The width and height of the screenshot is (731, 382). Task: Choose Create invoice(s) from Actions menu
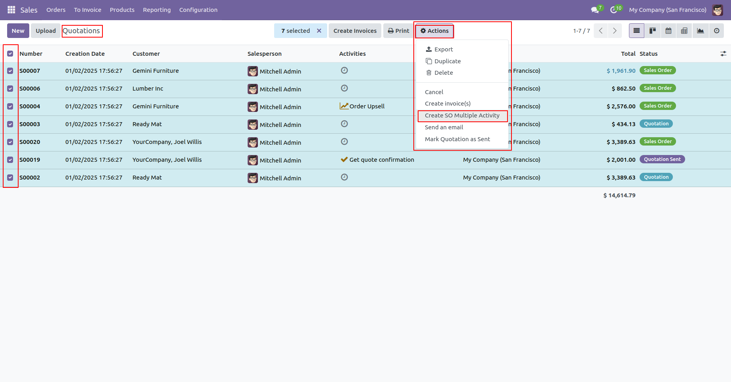(462, 104)
